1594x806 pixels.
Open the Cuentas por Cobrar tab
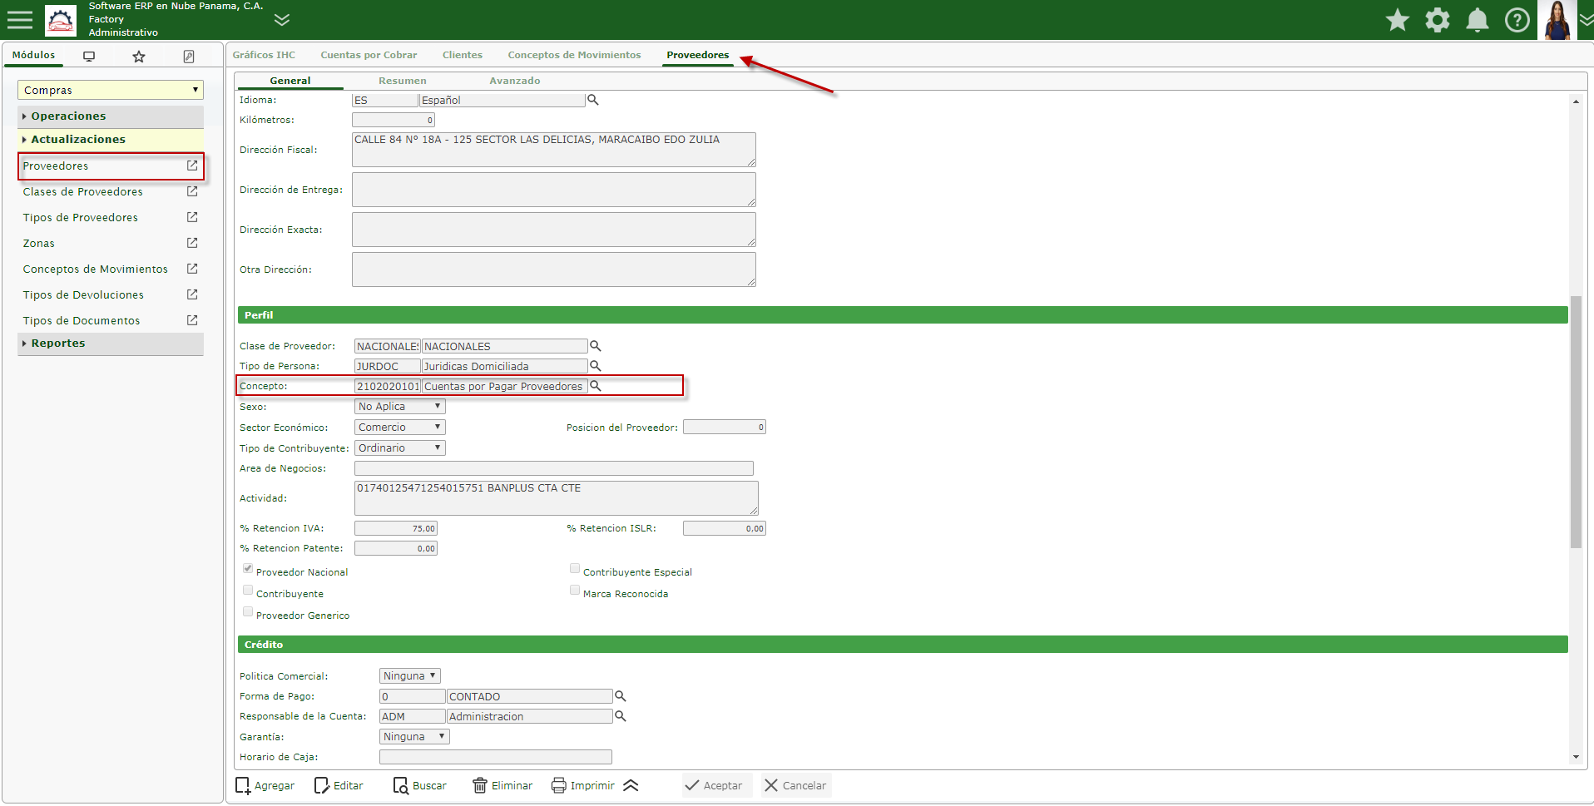point(369,55)
